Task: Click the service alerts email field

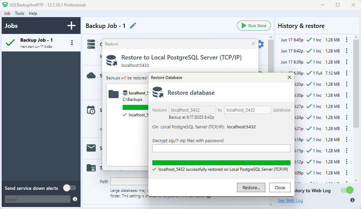Action: [x=37, y=199]
